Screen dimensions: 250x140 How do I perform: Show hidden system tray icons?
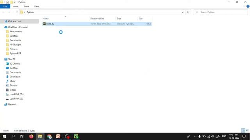(195, 136)
